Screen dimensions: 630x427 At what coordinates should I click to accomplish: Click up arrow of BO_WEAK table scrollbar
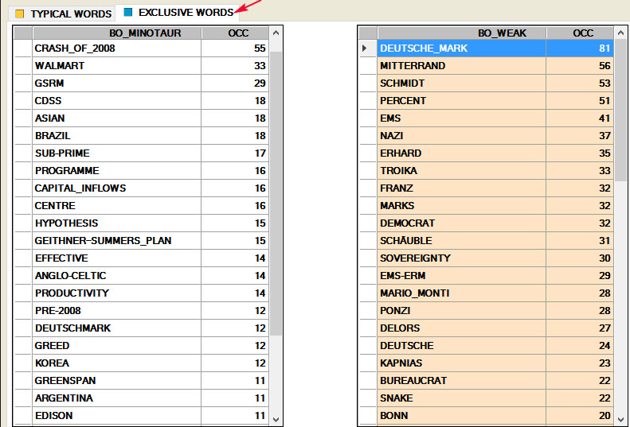[620, 33]
